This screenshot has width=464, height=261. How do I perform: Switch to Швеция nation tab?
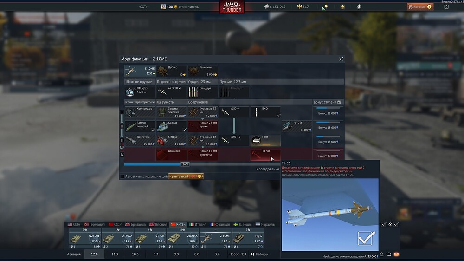[x=242, y=224]
